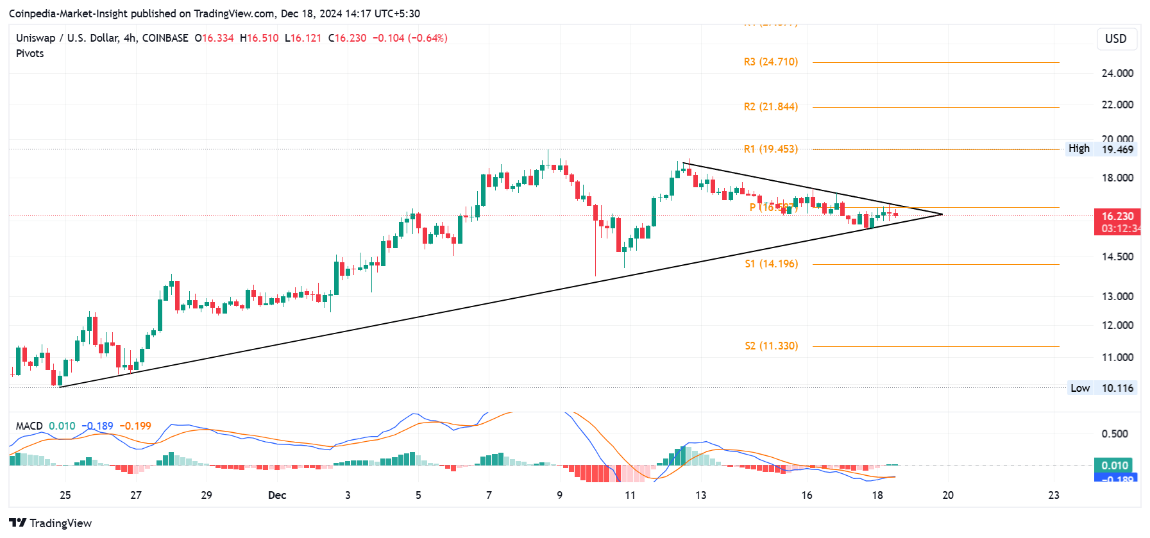1150x538 pixels.
Task: Click the Pivots indicator label
Action: point(30,53)
